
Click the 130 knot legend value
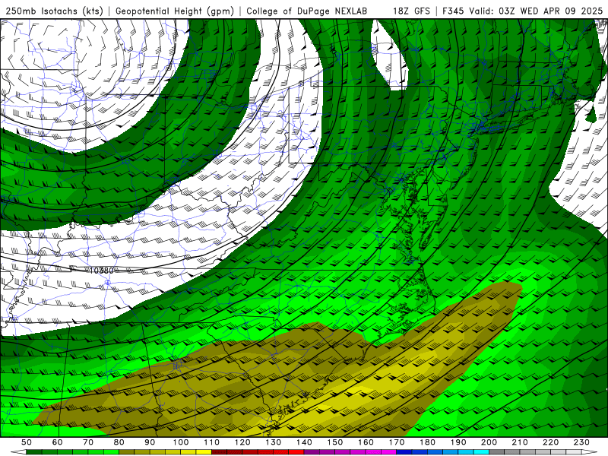(274, 442)
